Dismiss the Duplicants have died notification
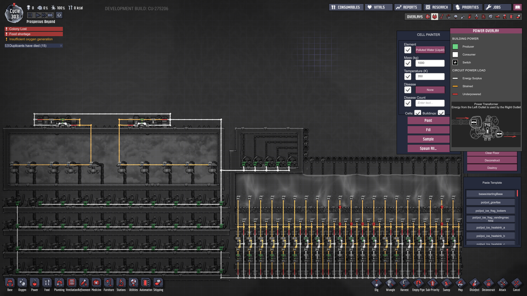 pyautogui.click(x=61, y=46)
